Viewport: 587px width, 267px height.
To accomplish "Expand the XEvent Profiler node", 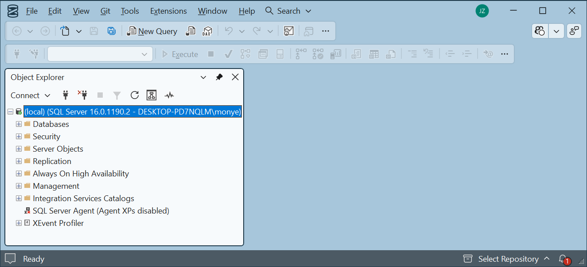I will pyautogui.click(x=19, y=223).
